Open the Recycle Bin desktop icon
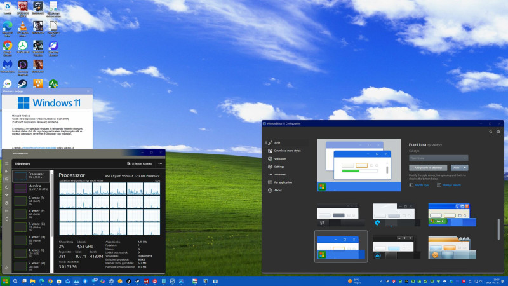 click(7, 8)
